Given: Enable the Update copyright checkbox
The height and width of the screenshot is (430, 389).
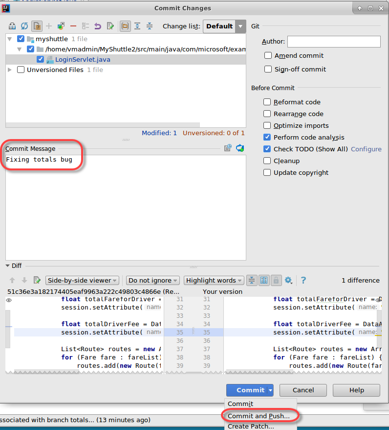Looking at the screenshot, I should tap(267, 172).
